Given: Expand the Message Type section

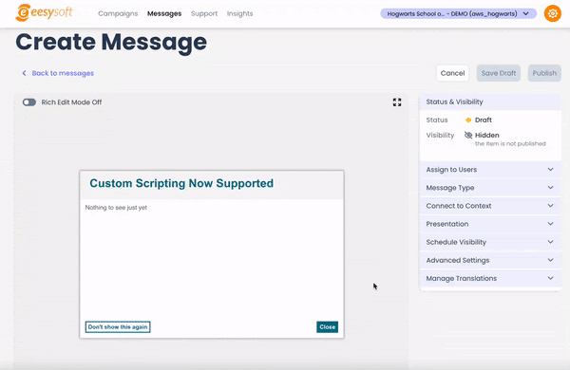Looking at the screenshot, I should 490,188.
